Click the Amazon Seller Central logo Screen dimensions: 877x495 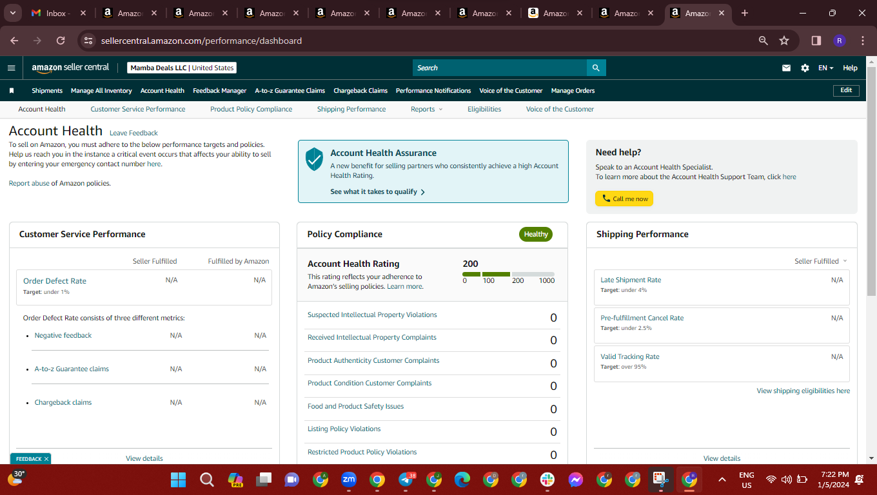tap(70, 68)
